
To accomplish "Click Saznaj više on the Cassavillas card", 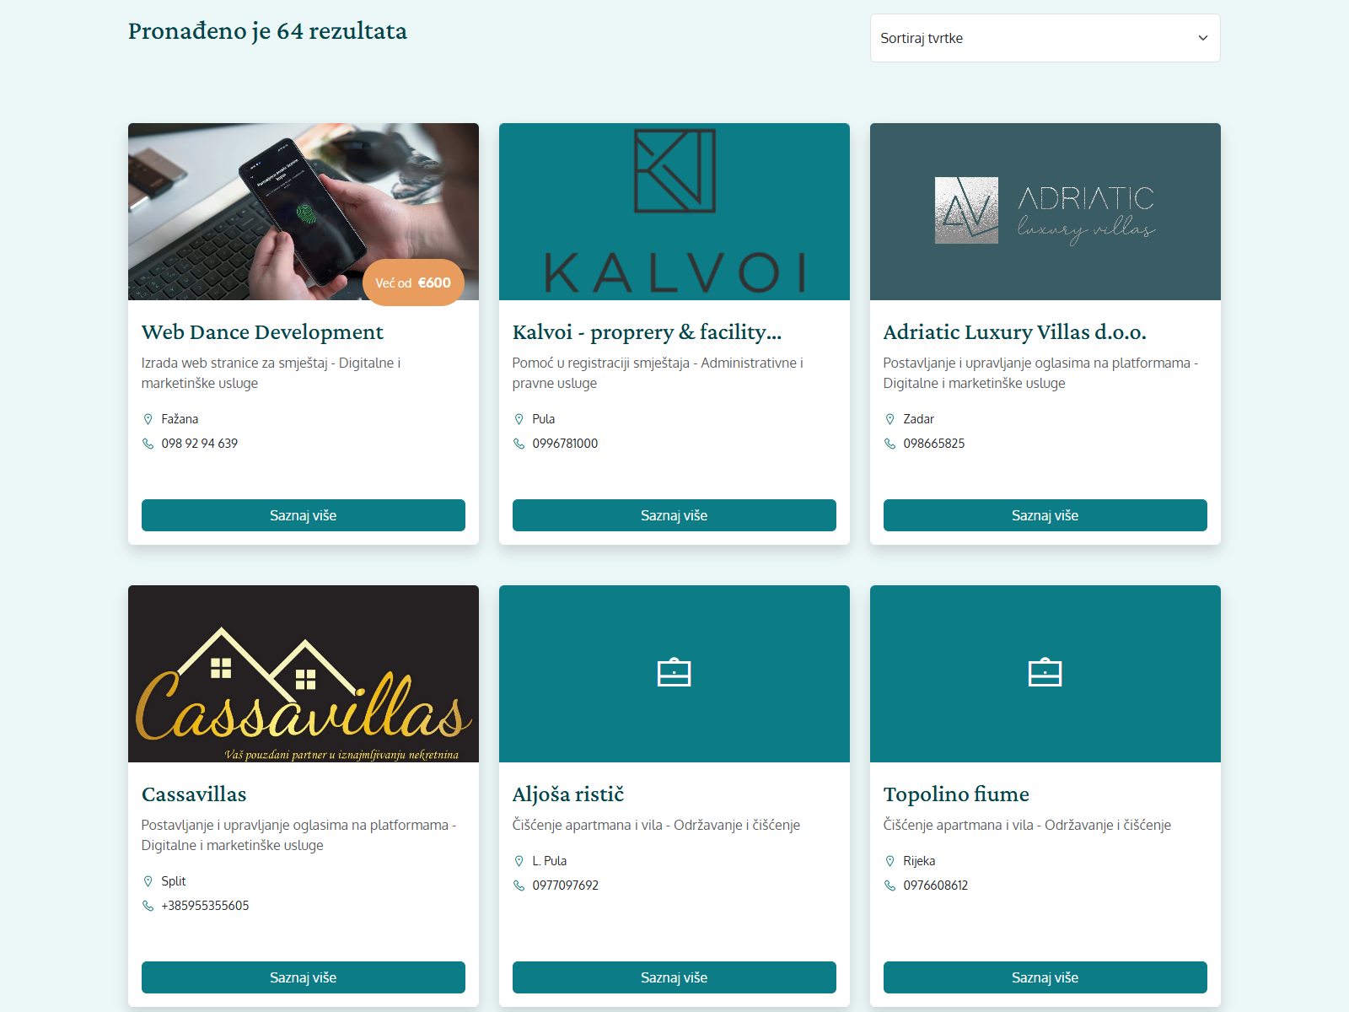I will pos(303,977).
